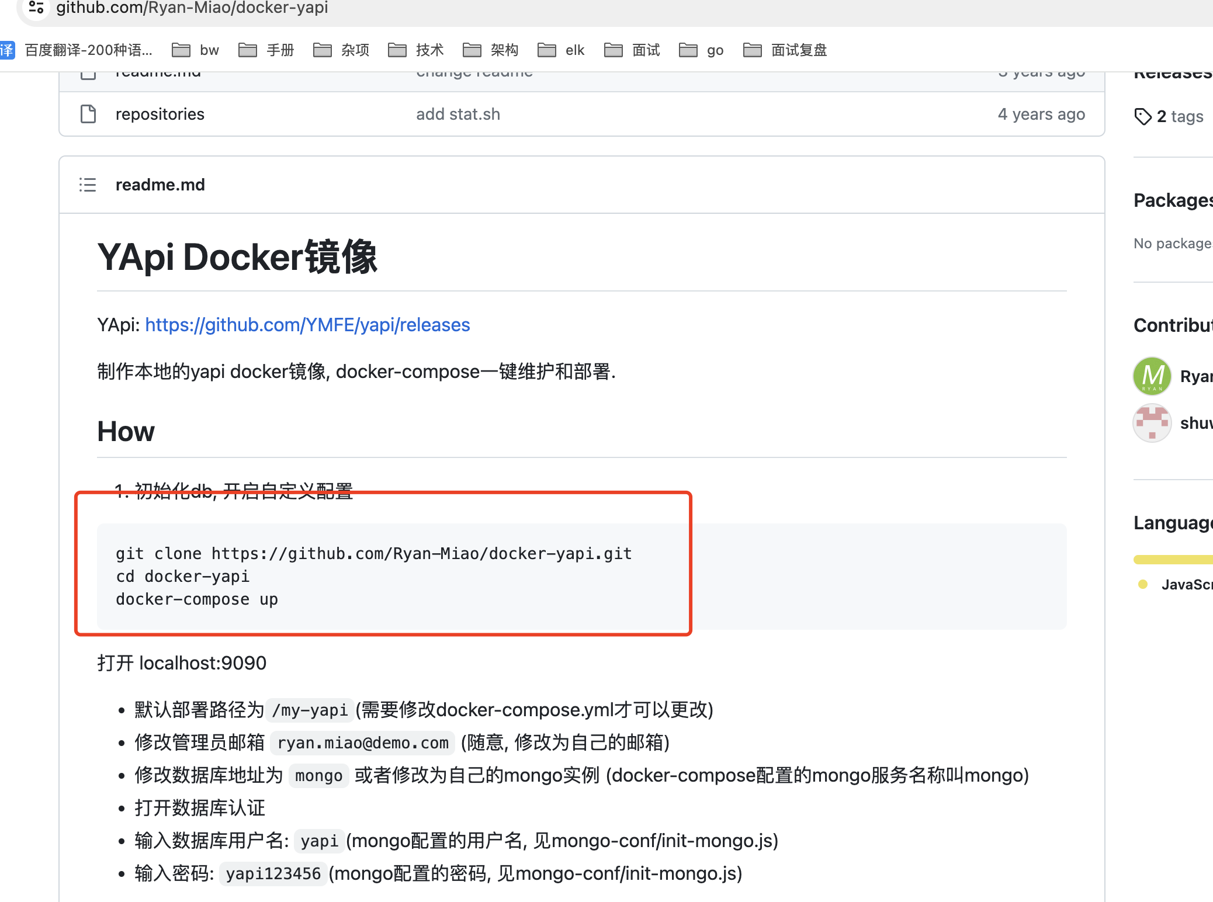Click the git clone command line
The width and height of the screenshot is (1213, 902).
point(374,553)
